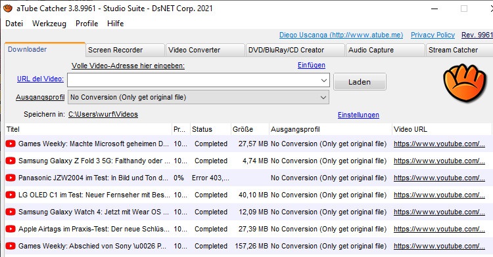
Task: Click YouTube icon of Samsung Galaxy Z Fold row
Action: click(x=11, y=161)
